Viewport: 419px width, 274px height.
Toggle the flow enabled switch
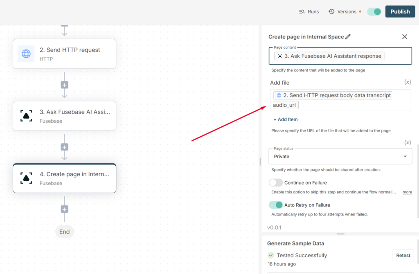click(x=374, y=11)
